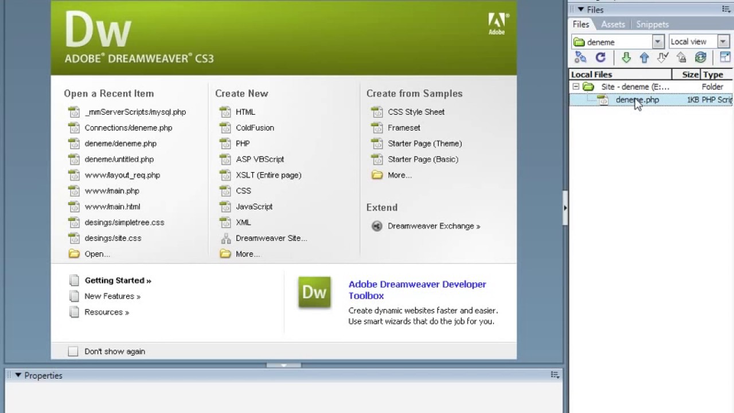Image resolution: width=734 pixels, height=413 pixels.
Task: Create a new ASP VBScript document
Action: [260, 159]
